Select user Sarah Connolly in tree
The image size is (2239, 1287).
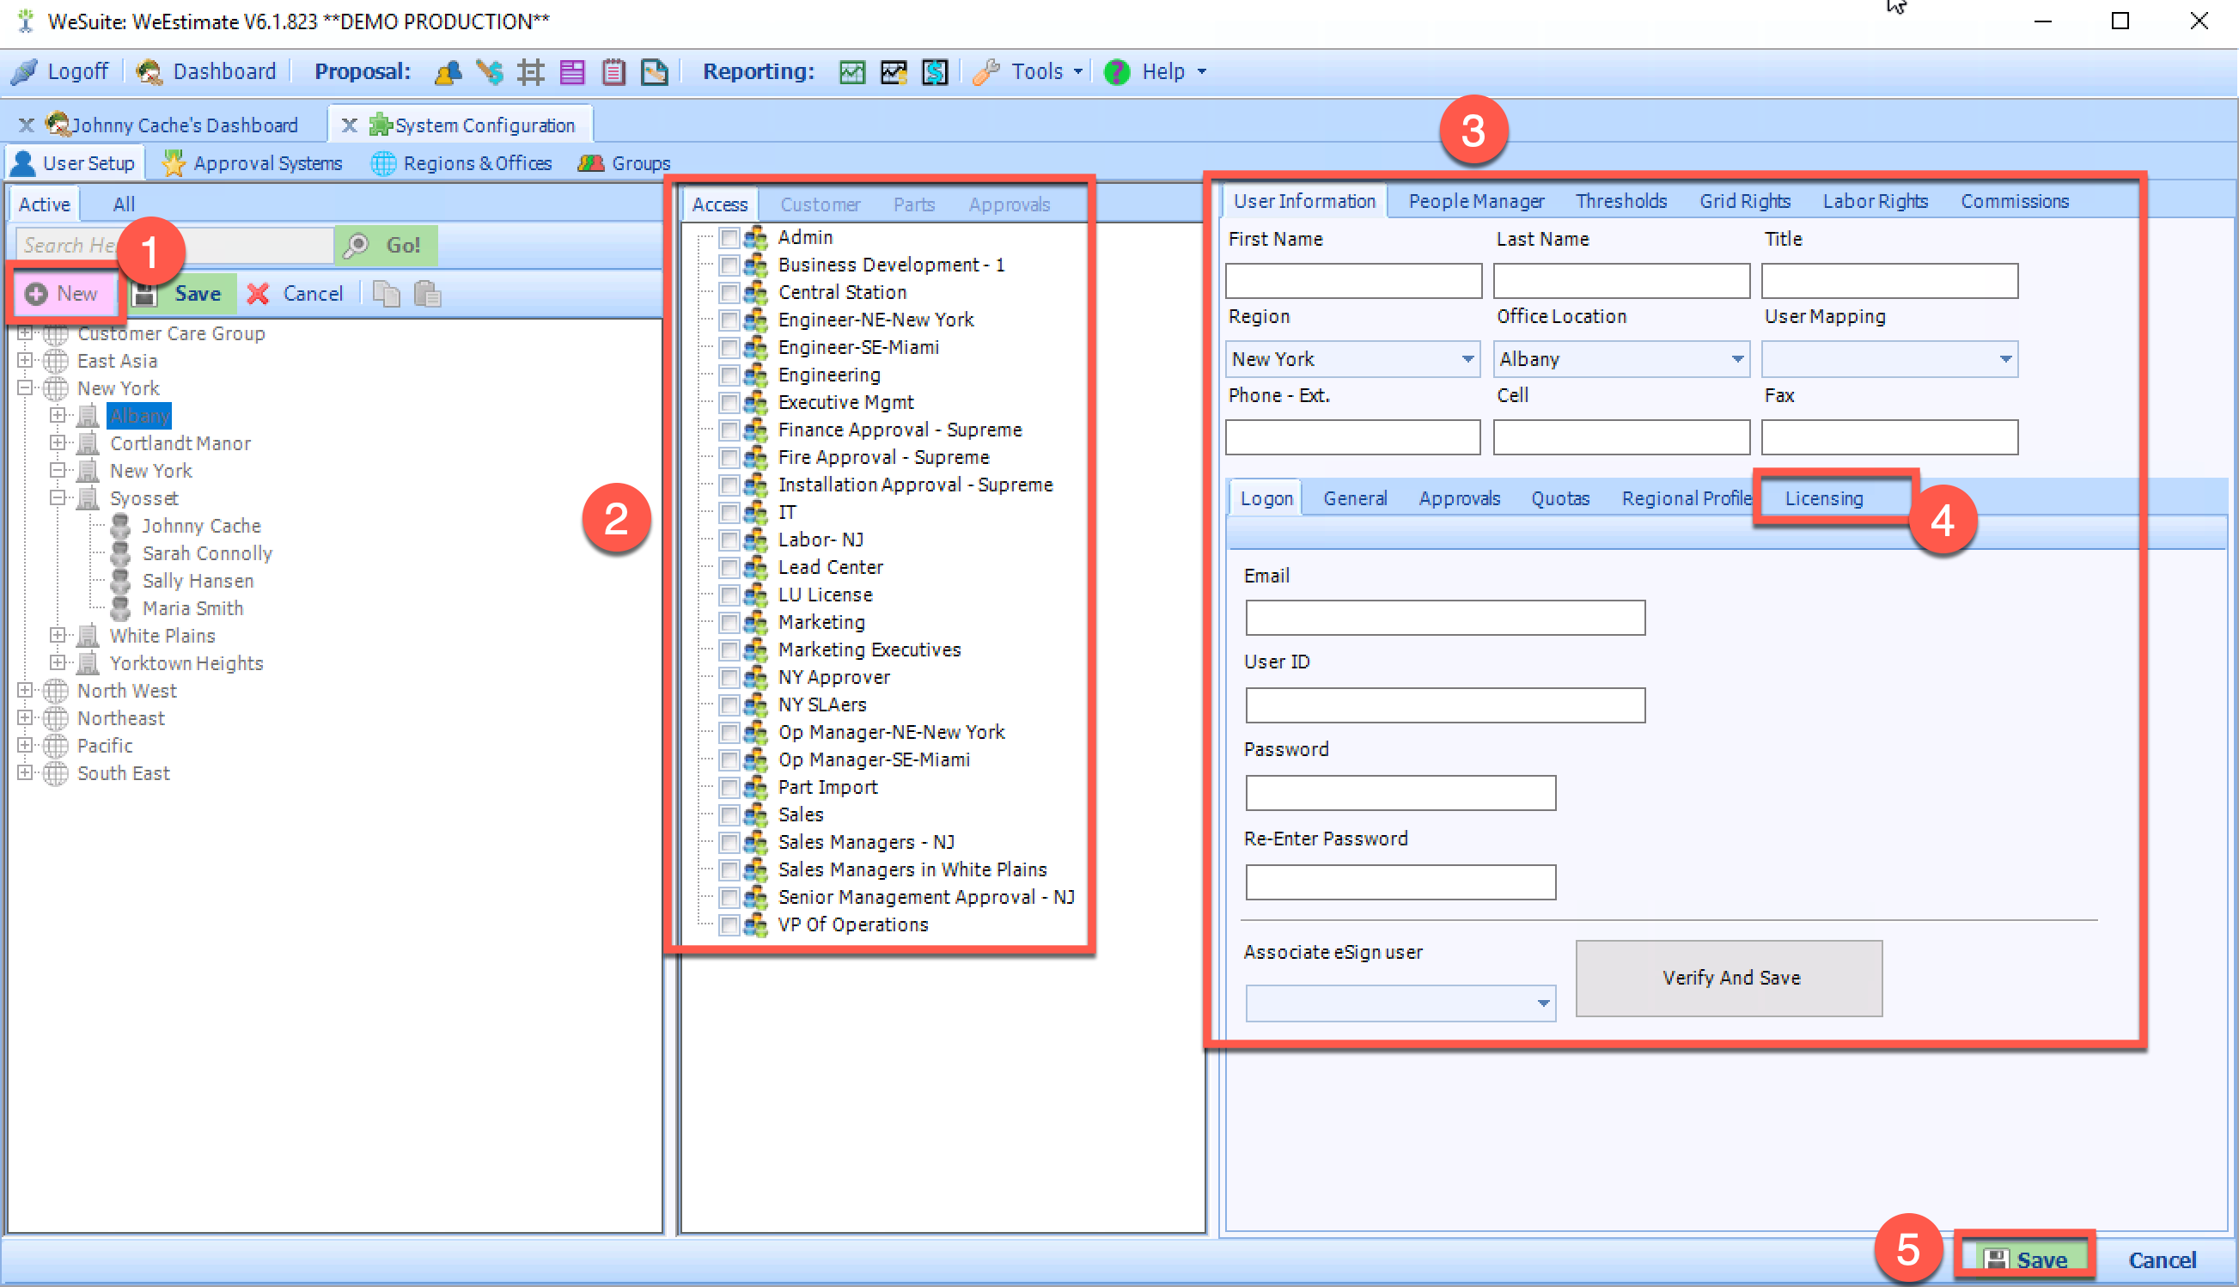pyautogui.click(x=208, y=553)
